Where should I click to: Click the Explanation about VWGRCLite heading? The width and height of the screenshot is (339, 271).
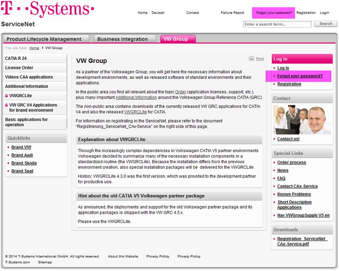(112, 140)
